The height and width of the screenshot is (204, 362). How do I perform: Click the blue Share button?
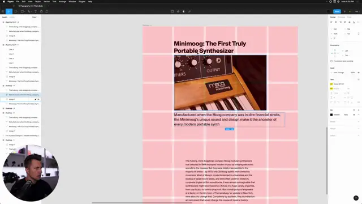(x=337, y=11)
